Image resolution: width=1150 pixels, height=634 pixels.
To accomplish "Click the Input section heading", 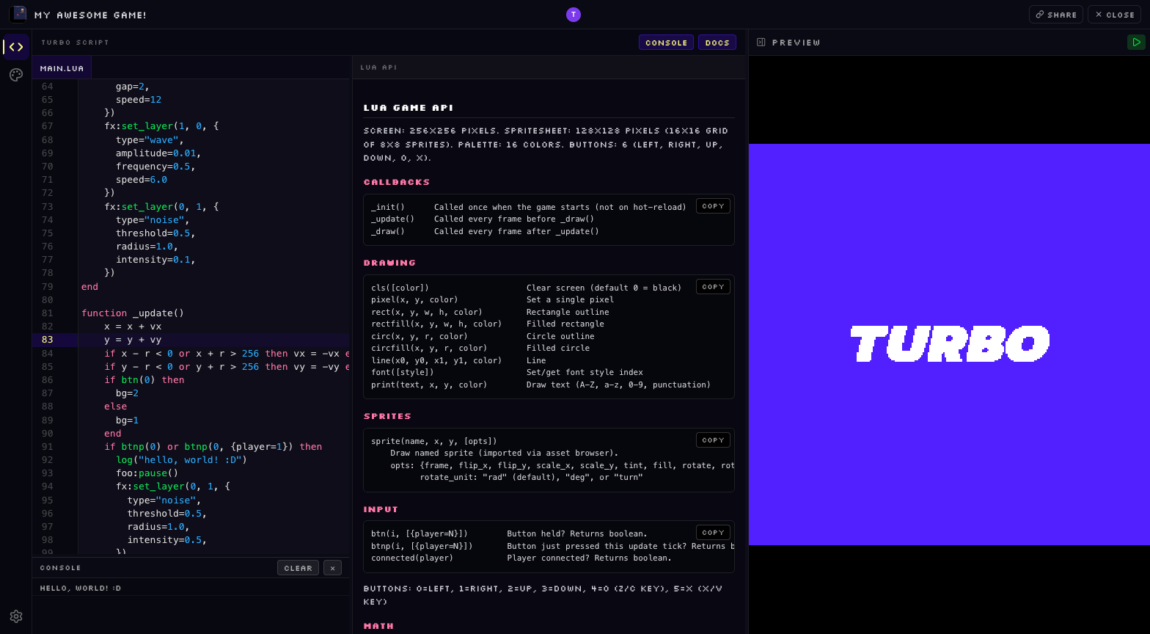I will click(x=381, y=509).
